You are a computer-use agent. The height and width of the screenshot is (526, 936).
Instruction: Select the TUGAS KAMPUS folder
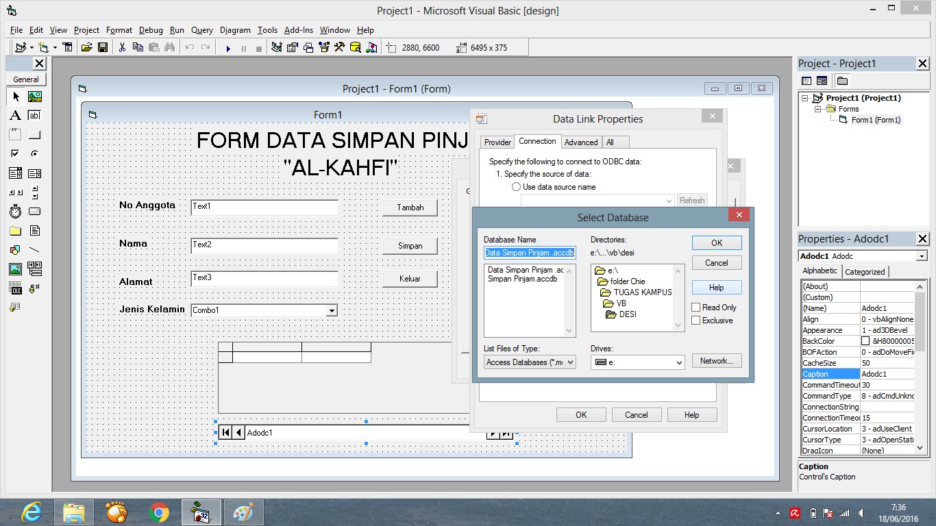point(636,292)
